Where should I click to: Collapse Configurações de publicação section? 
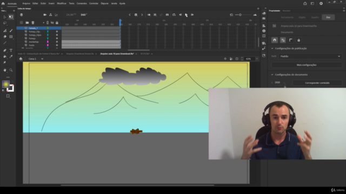272,48
